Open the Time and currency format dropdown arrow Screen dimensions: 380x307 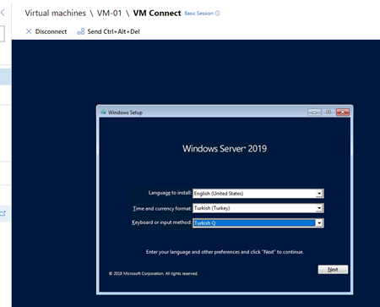click(x=319, y=208)
